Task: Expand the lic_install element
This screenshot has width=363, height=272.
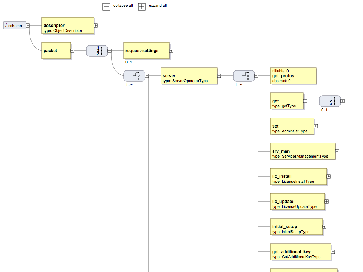Action: click(328, 176)
